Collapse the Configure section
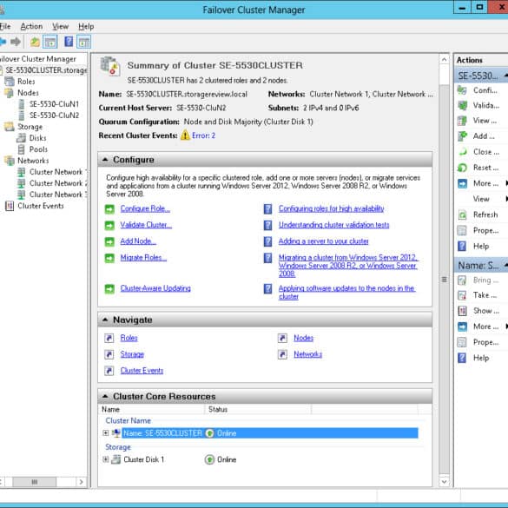The width and height of the screenshot is (508, 508). pos(105,160)
